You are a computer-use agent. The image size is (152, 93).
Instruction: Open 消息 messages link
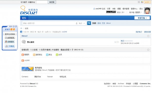point(114,9)
